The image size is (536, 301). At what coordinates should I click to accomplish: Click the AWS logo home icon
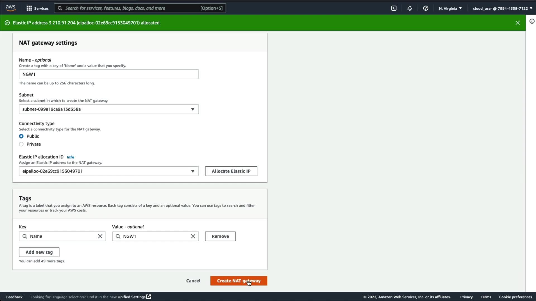click(x=11, y=8)
